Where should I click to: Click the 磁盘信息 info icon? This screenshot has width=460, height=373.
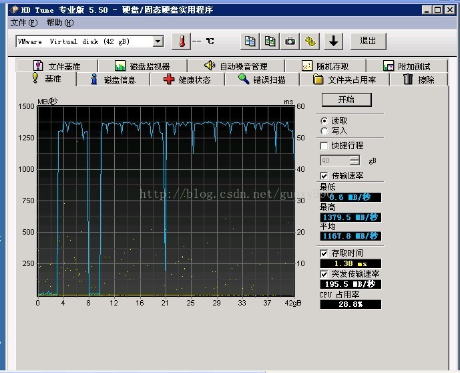point(94,80)
